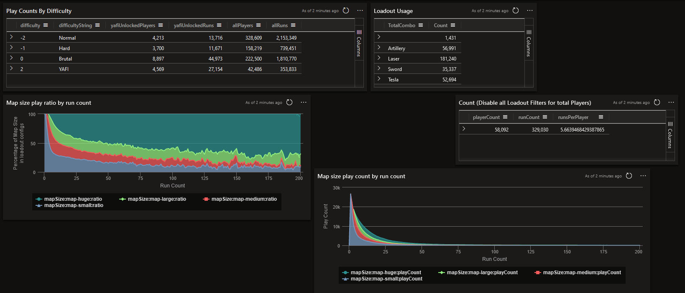The height and width of the screenshot is (293, 685).
Task: Toggle map-huge ratio series in legend
Action: (73, 199)
